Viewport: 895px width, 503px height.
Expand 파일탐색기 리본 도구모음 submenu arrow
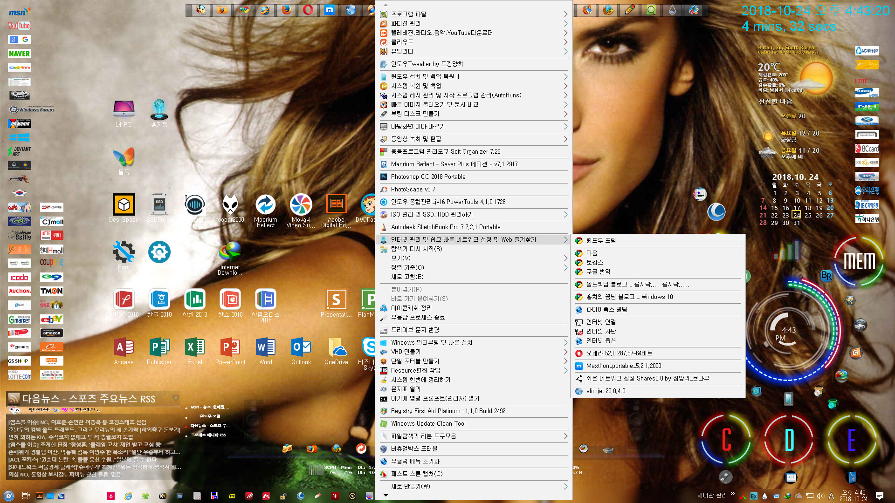point(565,436)
